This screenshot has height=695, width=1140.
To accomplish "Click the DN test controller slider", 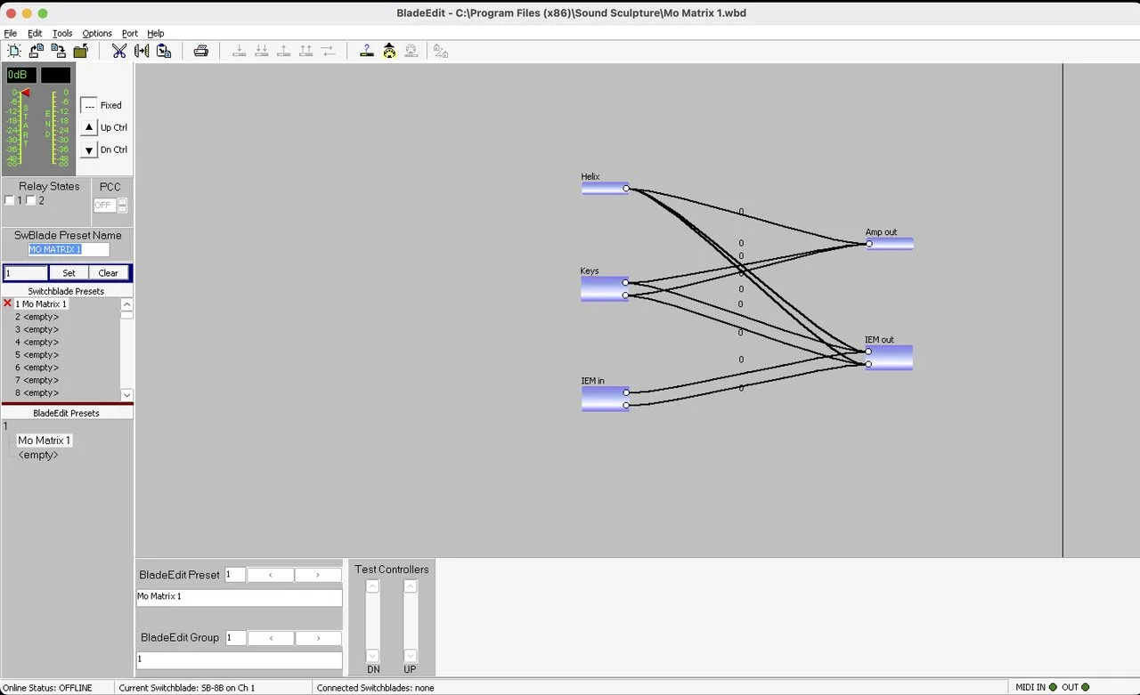I will coord(373,621).
